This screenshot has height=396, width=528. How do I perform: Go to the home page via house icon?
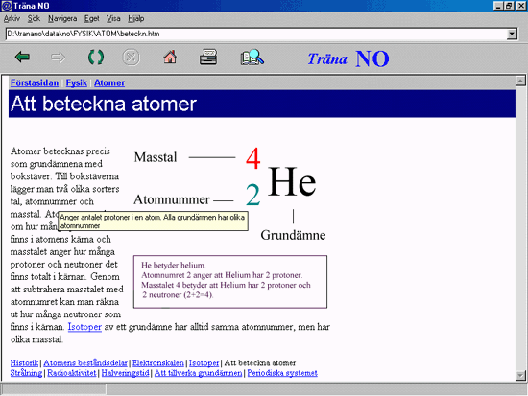(170, 57)
